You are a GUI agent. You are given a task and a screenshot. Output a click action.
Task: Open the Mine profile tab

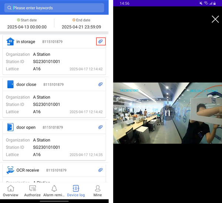click(x=98, y=191)
